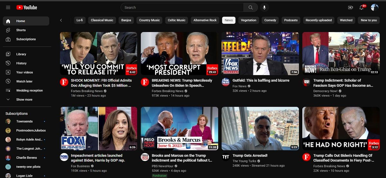The image size is (386, 178).
Task: Select the Banjos chip
Action: tap(126, 20)
